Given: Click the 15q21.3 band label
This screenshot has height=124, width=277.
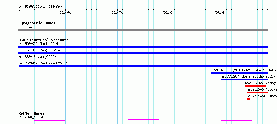Looking at the screenshot, I should click(x=25, y=27).
